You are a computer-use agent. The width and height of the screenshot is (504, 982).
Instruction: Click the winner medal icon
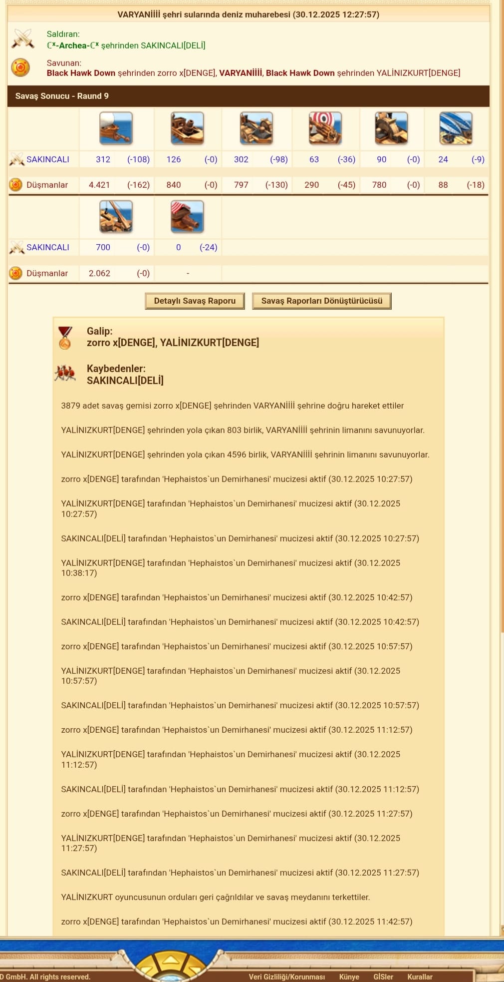click(x=65, y=338)
